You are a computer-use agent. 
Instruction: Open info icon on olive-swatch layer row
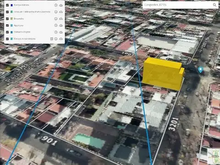pos(56,19)
